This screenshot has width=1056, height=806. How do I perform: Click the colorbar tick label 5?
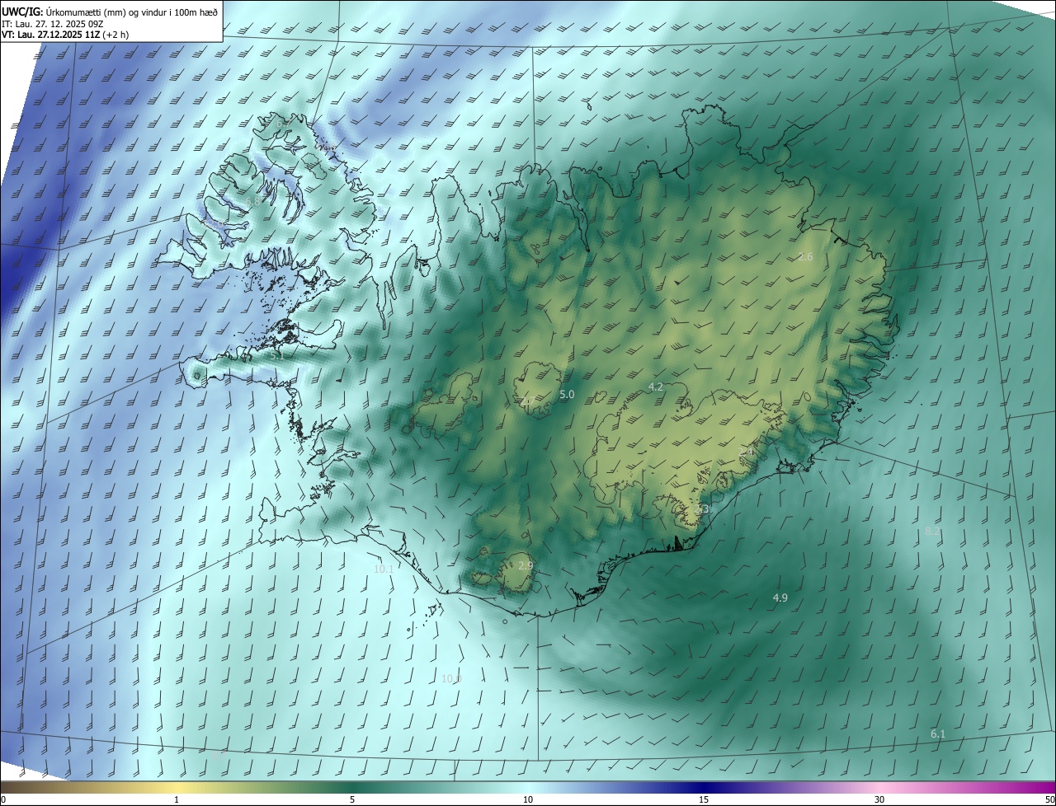[x=352, y=800]
